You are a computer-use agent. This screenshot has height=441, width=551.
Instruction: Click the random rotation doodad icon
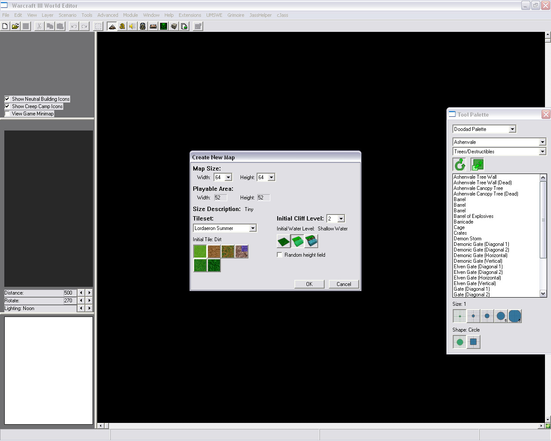(x=460, y=165)
